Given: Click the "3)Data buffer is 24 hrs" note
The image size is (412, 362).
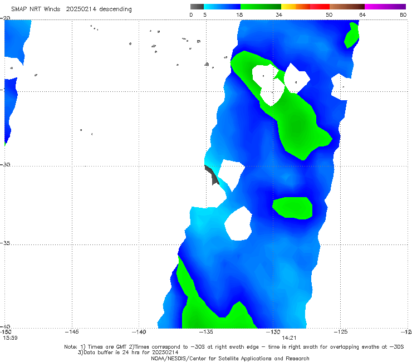Looking at the screenshot, I should pyautogui.click(x=128, y=353).
